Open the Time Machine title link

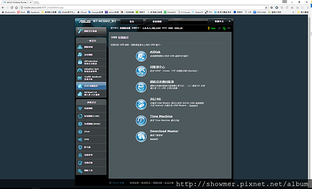(x=161, y=116)
